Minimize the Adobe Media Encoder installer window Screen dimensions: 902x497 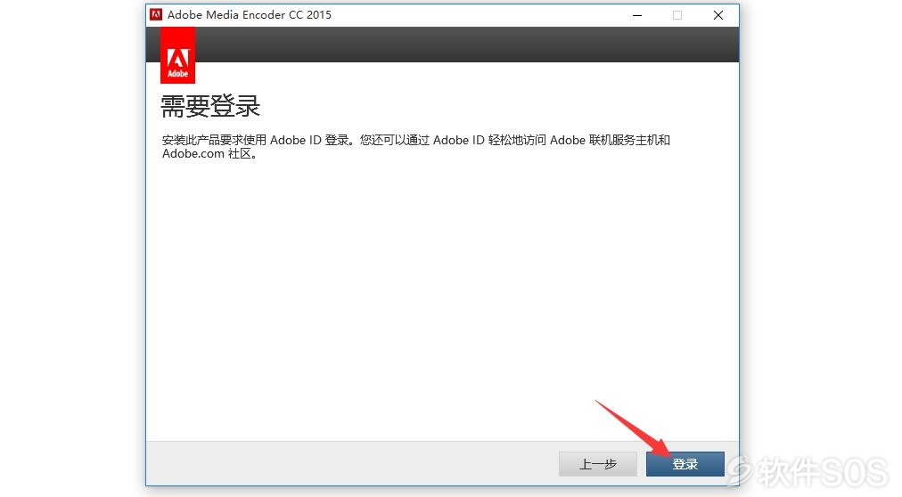(x=636, y=15)
